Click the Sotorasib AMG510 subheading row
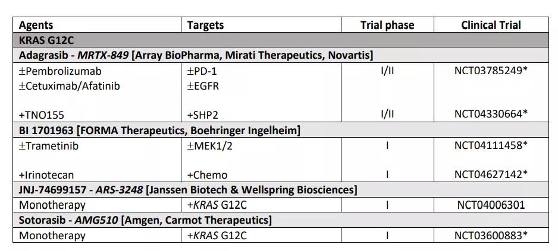558x251 pixels. [x=145, y=221]
